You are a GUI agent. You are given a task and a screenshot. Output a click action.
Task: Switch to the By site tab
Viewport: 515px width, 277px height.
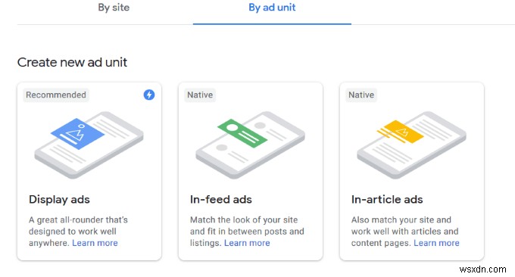(114, 8)
